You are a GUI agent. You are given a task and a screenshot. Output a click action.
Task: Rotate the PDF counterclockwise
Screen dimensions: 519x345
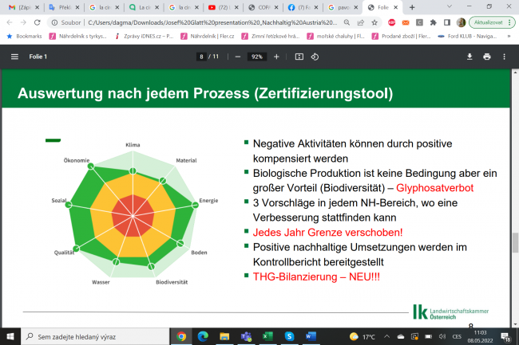coord(315,57)
